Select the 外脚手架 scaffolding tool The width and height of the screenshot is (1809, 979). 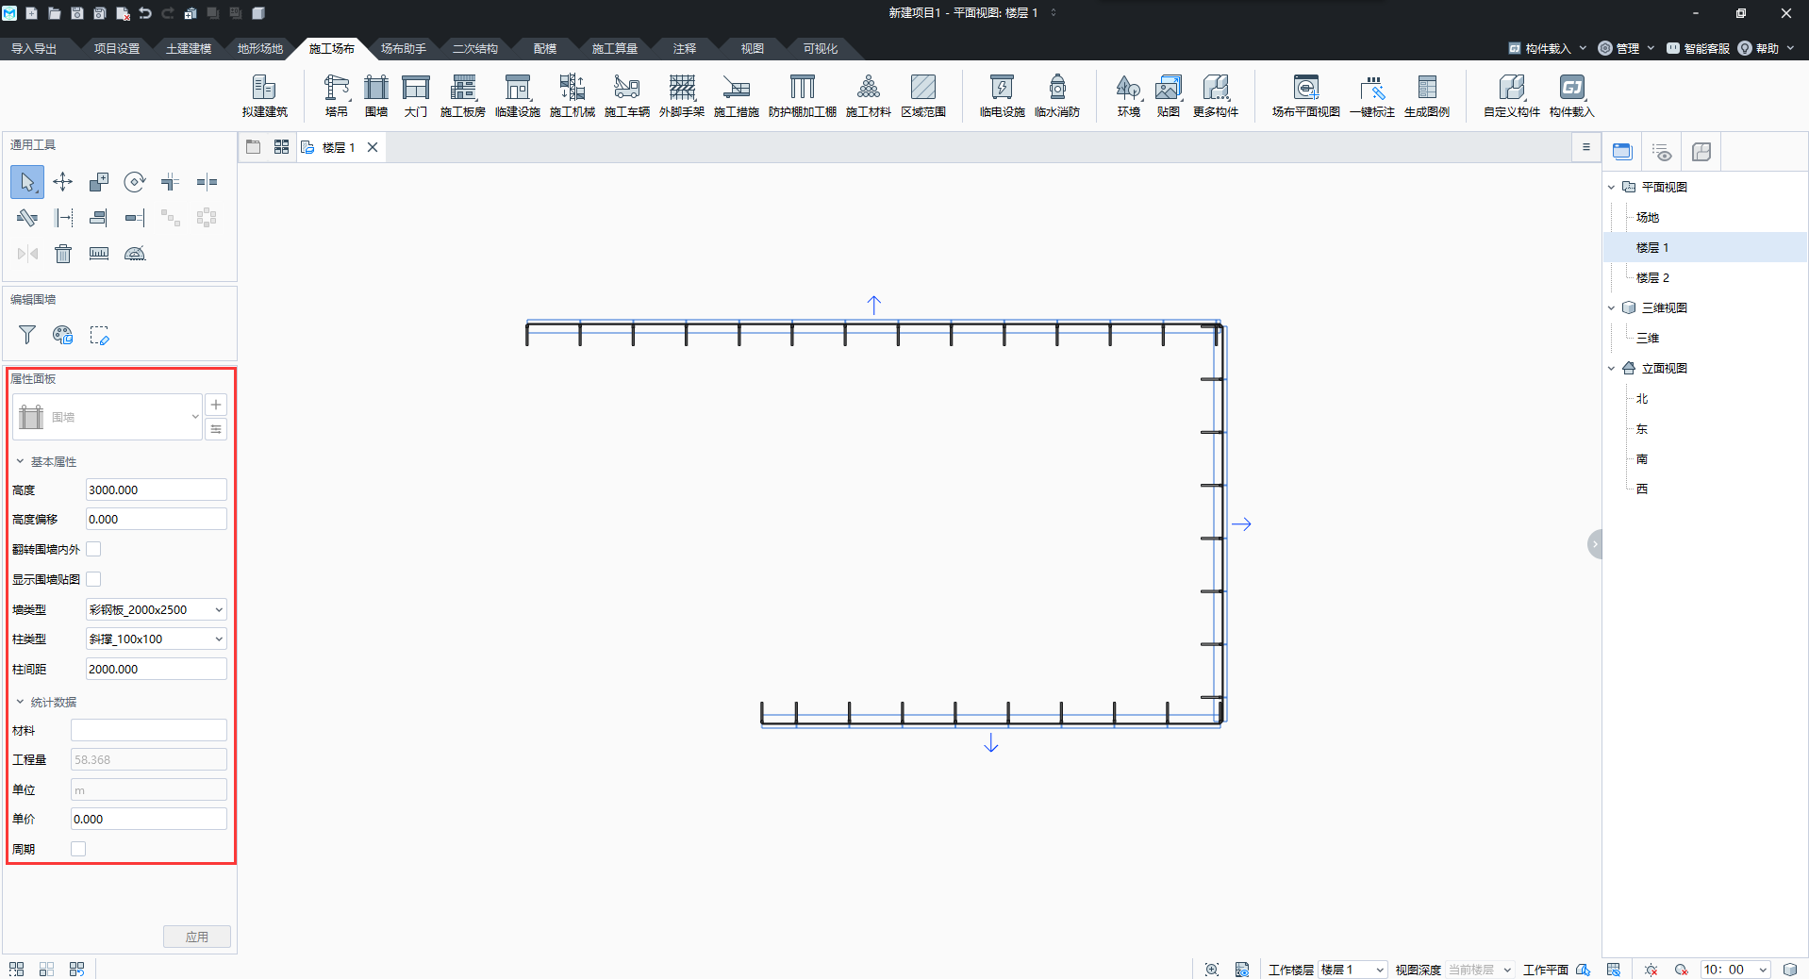(x=681, y=95)
